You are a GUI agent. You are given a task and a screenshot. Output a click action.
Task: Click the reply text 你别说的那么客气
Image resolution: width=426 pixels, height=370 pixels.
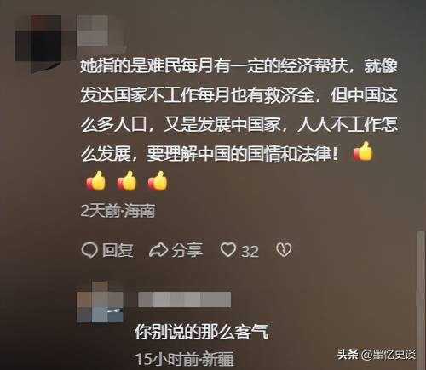(202, 332)
